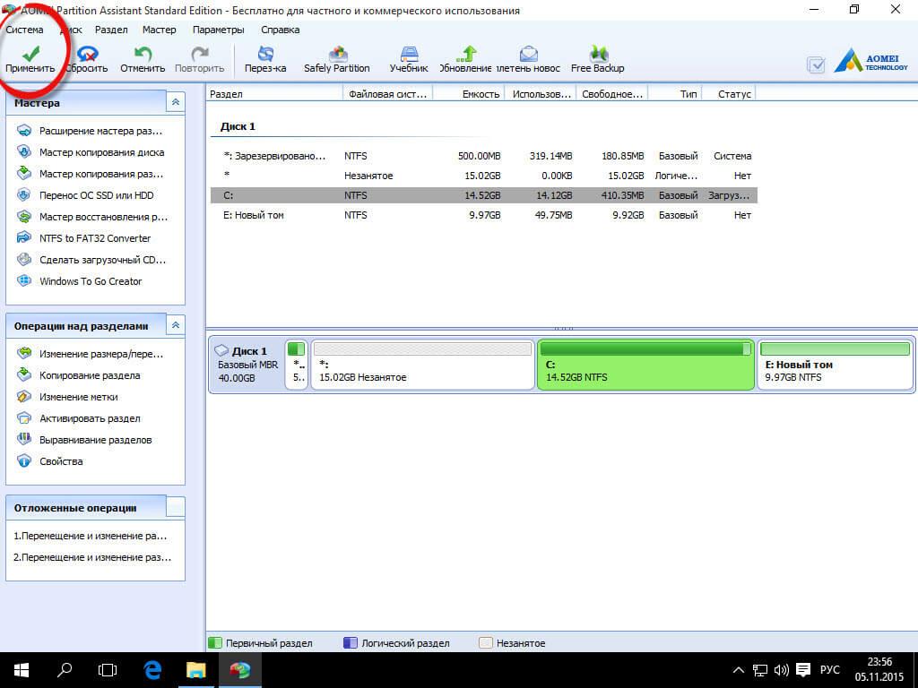Open NTFS to FAT32 Converter
Screen dimensions: 918x688
pyautogui.click(x=95, y=238)
